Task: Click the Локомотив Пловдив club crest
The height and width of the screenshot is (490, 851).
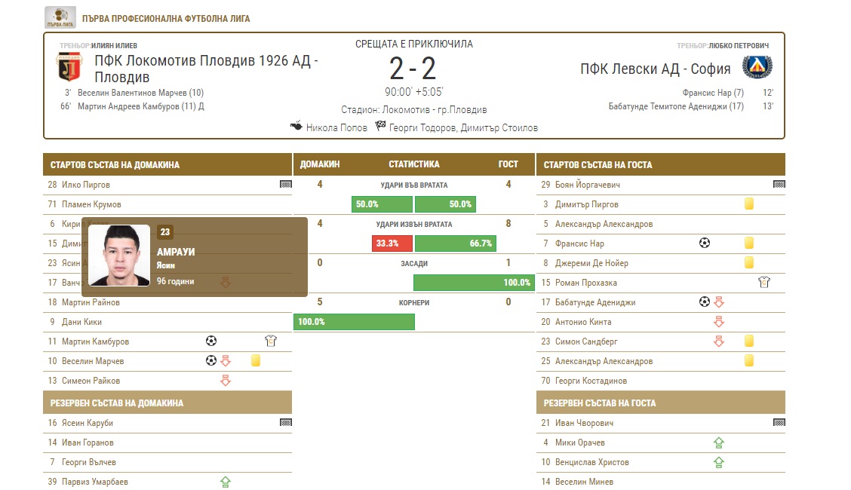Action: point(69,67)
